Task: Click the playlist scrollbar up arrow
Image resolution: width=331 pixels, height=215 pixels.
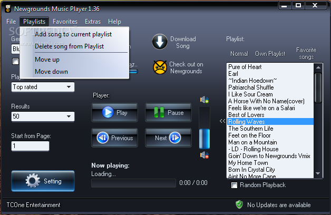Action: [318, 67]
